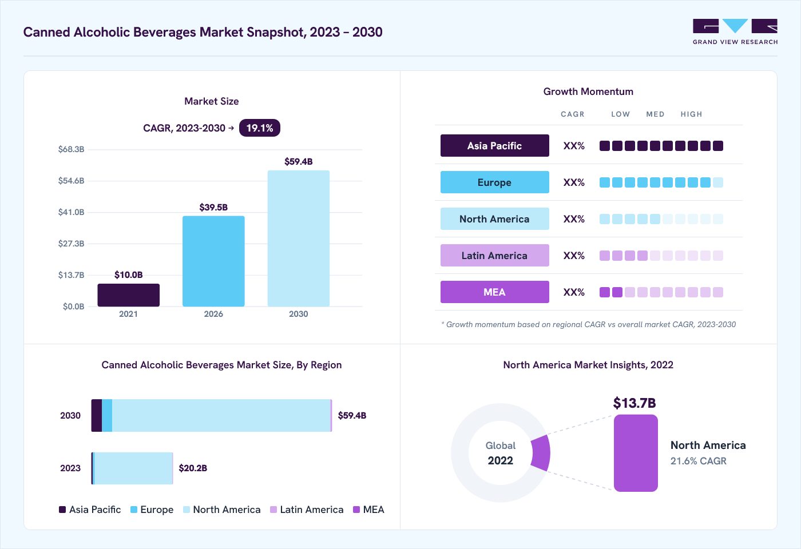Select the 2026 market size bar
Screen dimensions: 801x549
click(213, 261)
